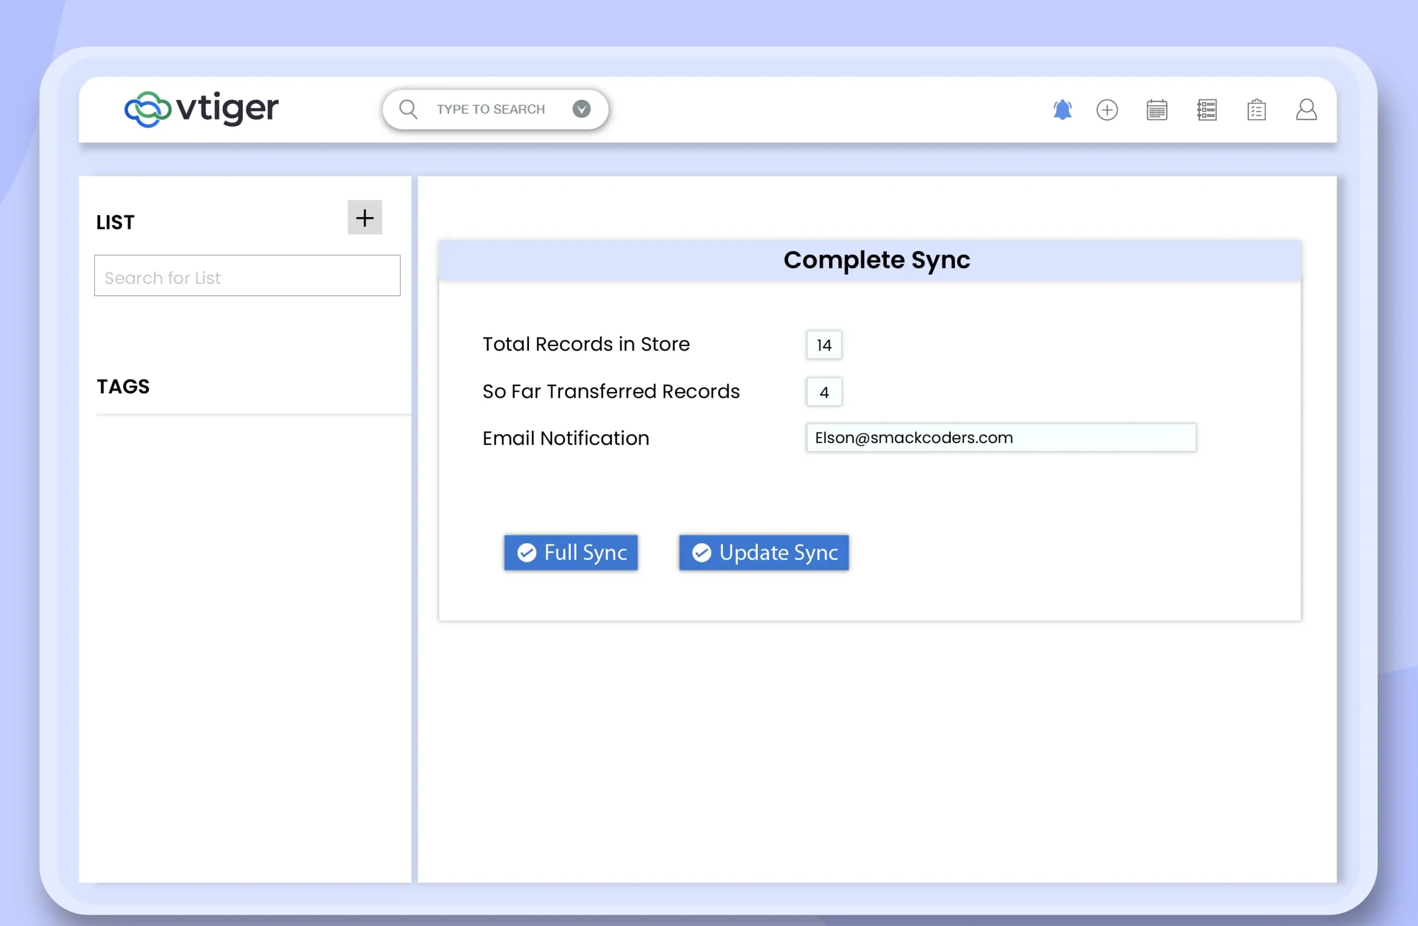This screenshot has width=1418, height=926.
Task: Add a new list with plus button
Action: tap(364, 218)
